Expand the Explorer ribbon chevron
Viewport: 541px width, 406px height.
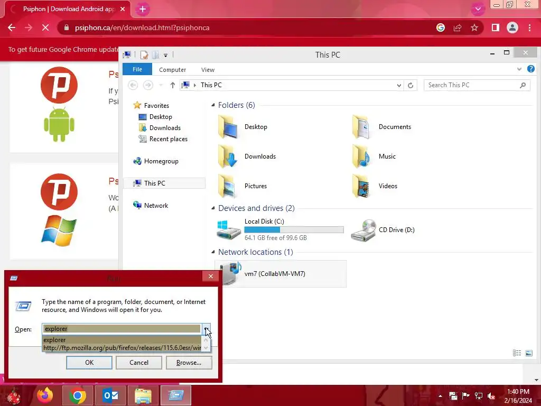(x=519, y=69)
